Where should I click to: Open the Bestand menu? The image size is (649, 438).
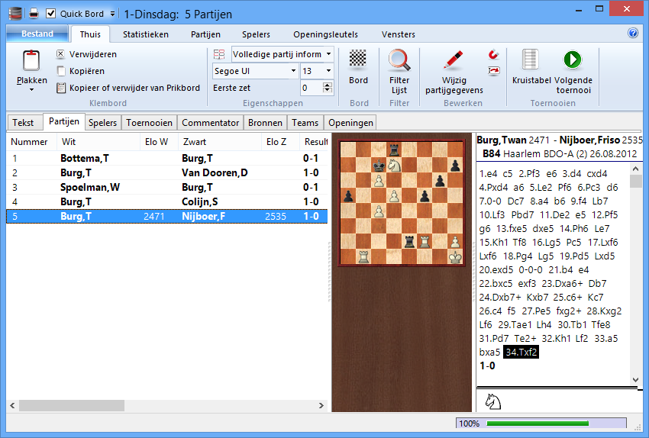pyautogui.click(x=37, y=34)
